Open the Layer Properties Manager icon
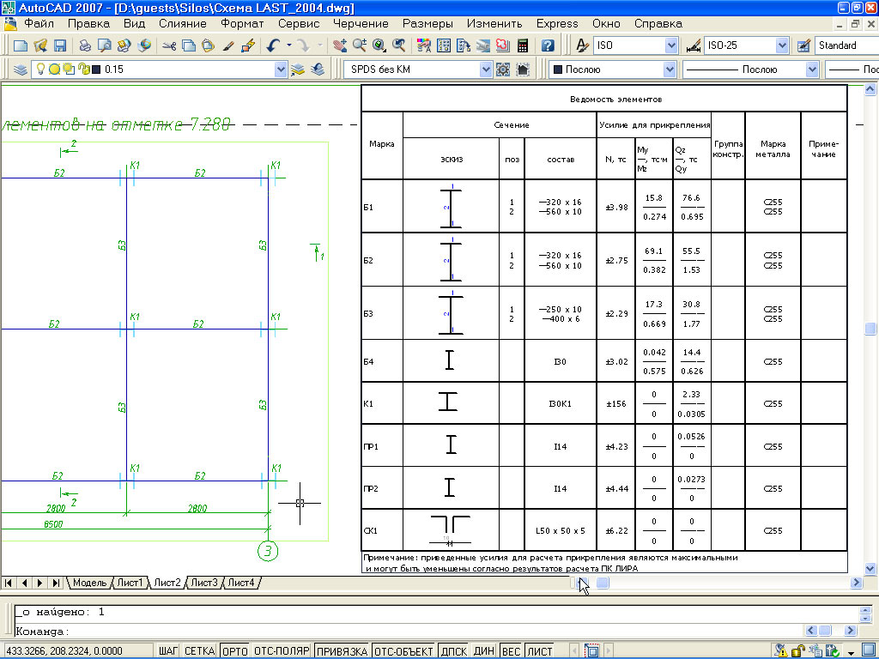 point(21,70)
